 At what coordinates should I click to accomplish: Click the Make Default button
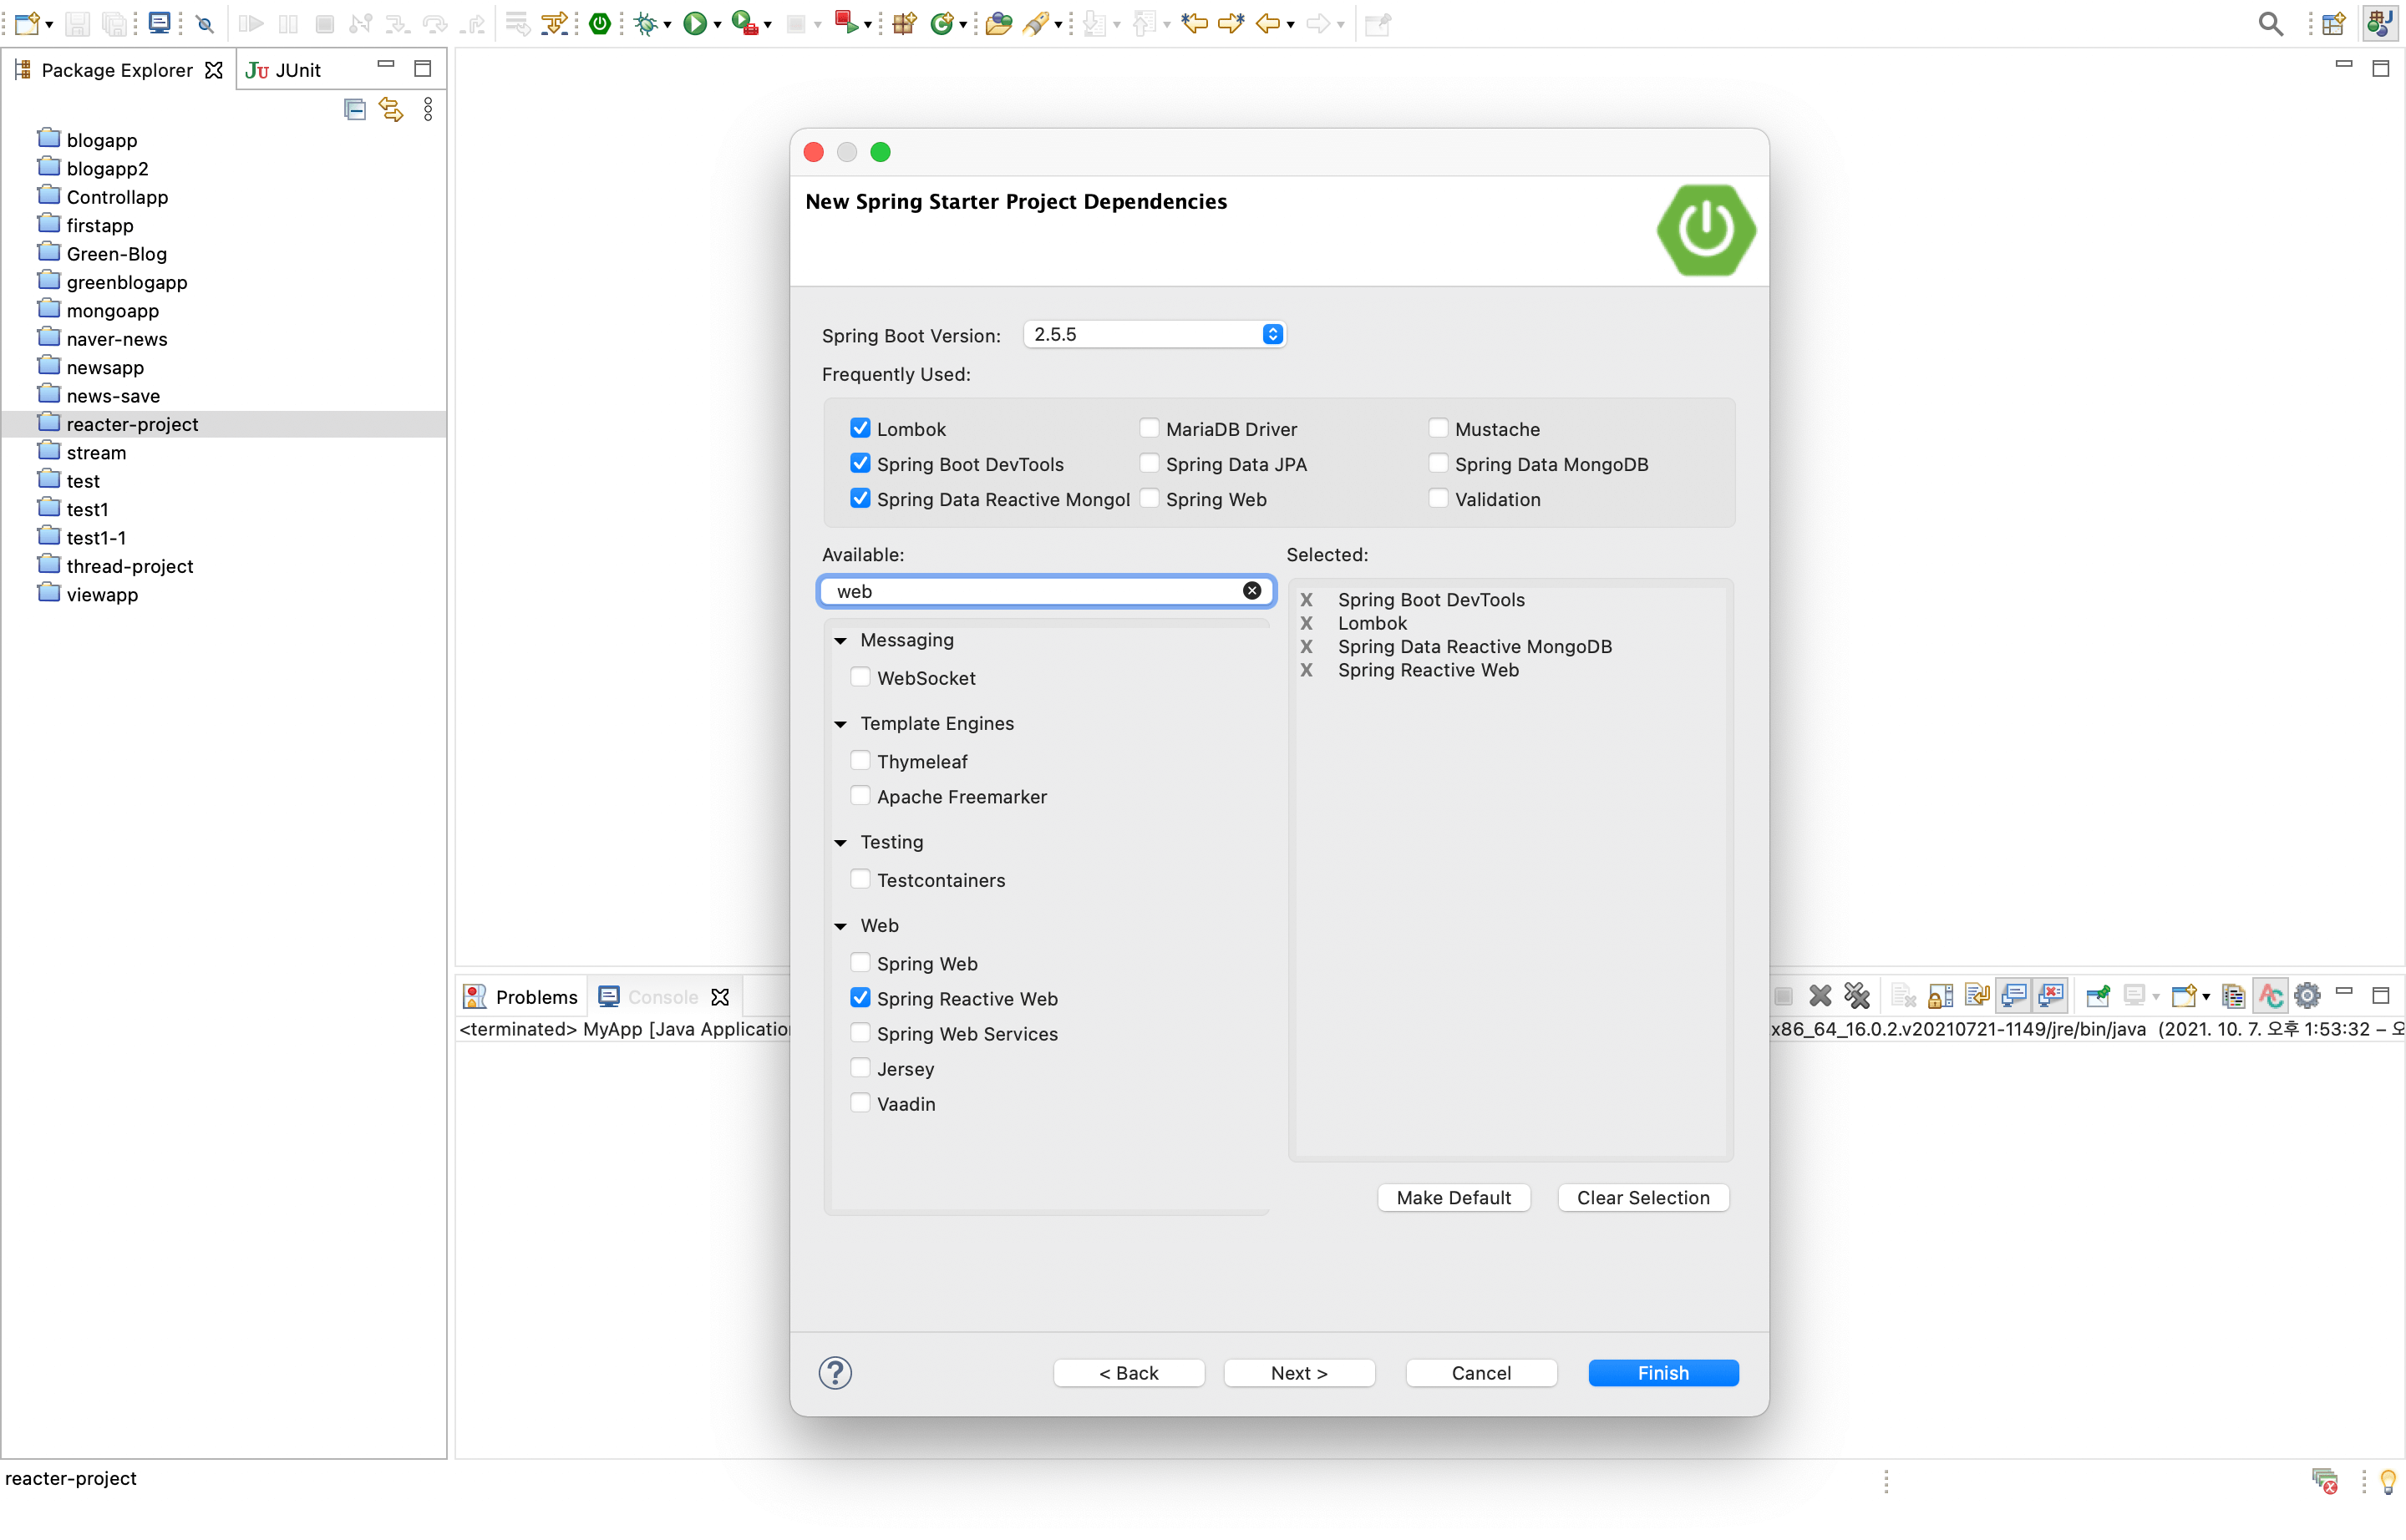click(1454, 1197)
